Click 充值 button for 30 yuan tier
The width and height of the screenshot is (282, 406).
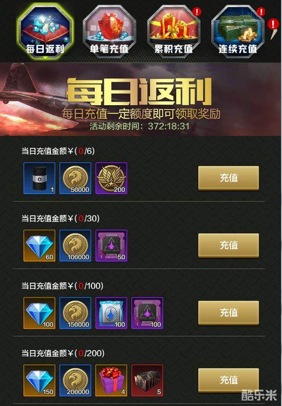click(x=228, y=245)
